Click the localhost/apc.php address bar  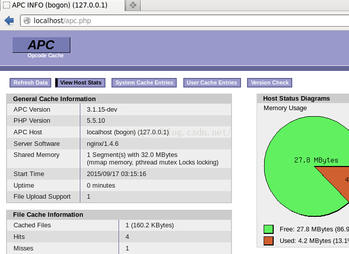click(x=184, y=21)
